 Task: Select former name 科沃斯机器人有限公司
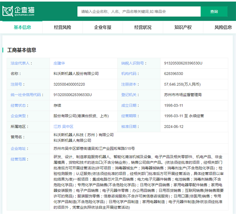pos(72,140)
